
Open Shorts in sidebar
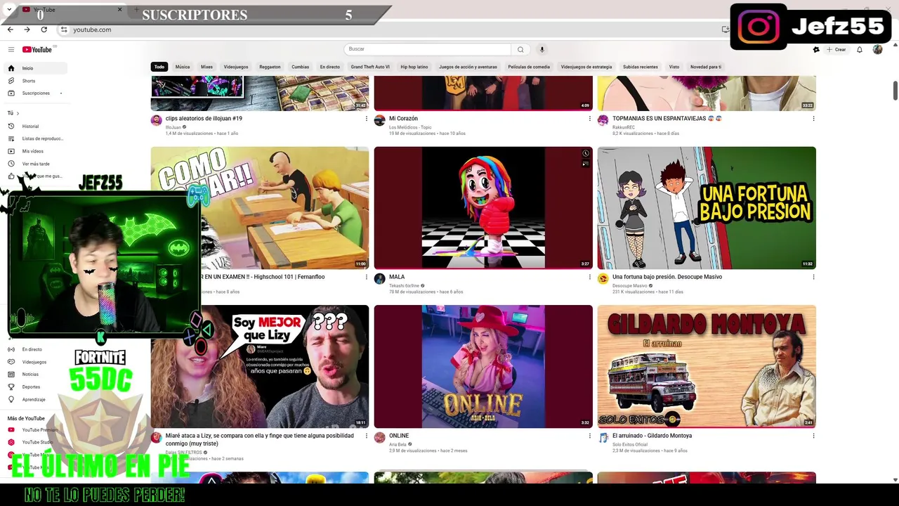point(37,81)
